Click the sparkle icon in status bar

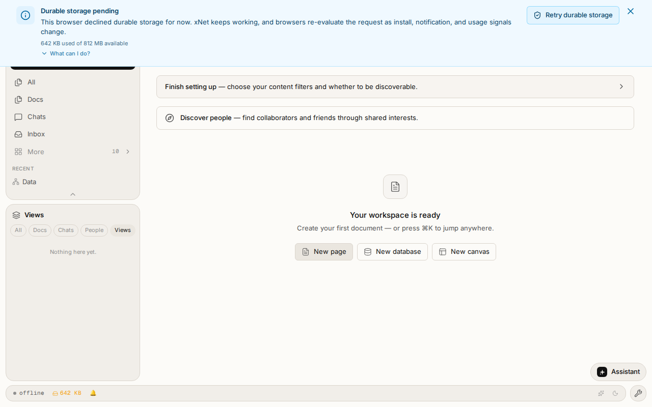[601, 393]
